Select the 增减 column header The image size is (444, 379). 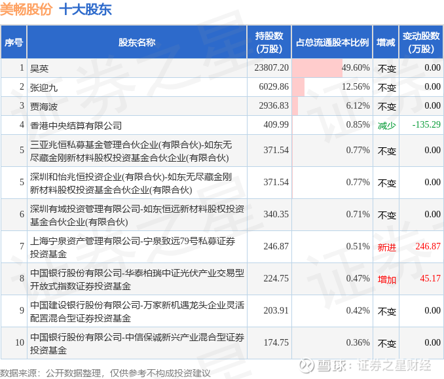tap(386, 42)
